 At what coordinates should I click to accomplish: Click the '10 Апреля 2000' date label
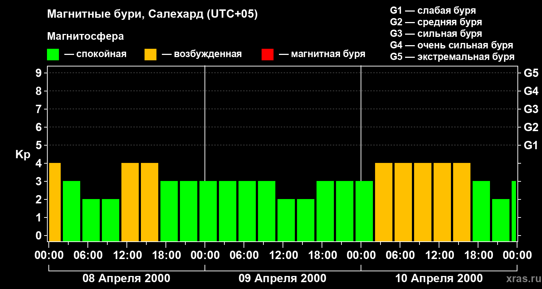pyautogui.click(x=439, y=279)
